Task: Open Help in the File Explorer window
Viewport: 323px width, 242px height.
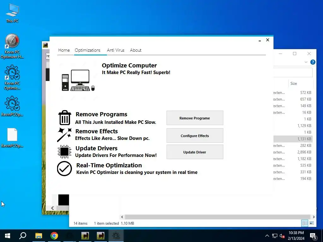Action: 313,62
